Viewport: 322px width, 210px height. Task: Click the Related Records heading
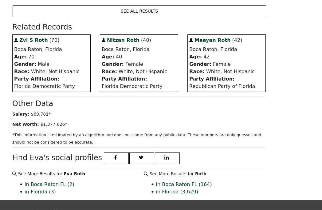point(42,27)
